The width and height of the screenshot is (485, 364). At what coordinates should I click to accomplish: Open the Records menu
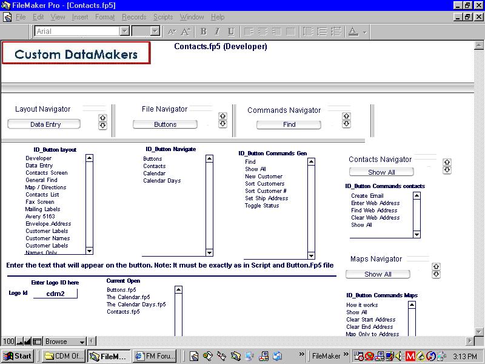tap(134, 17)
